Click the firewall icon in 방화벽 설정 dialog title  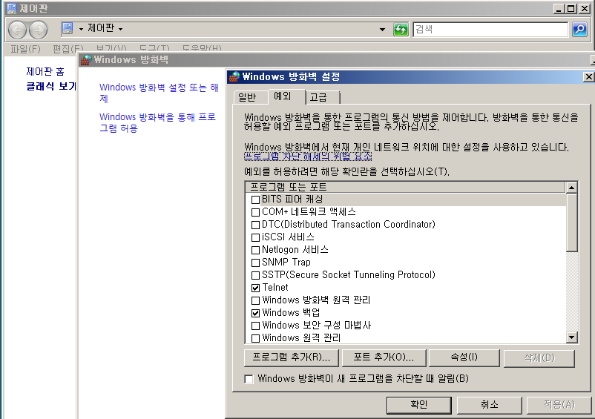click(234, 77)
